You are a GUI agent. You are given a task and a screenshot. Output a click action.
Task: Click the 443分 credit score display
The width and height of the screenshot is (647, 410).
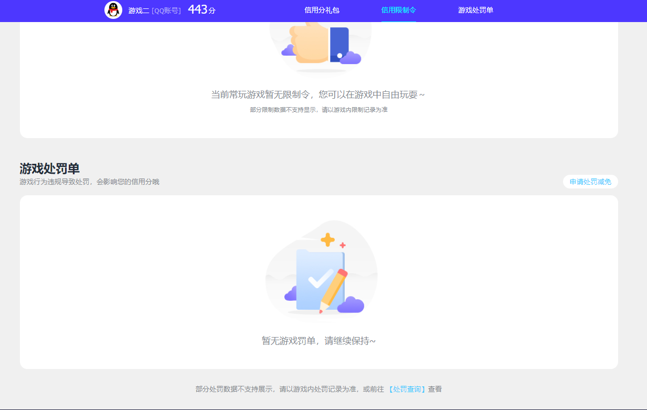point(201,9)
